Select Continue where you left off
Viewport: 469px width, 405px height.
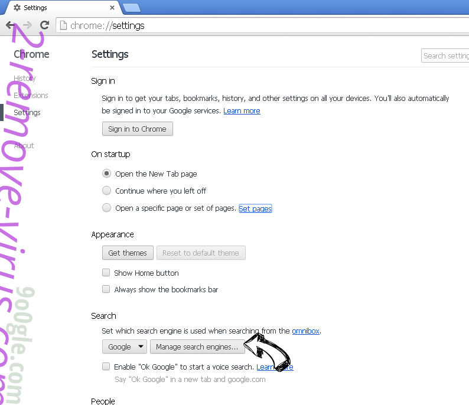coord(106,190)
